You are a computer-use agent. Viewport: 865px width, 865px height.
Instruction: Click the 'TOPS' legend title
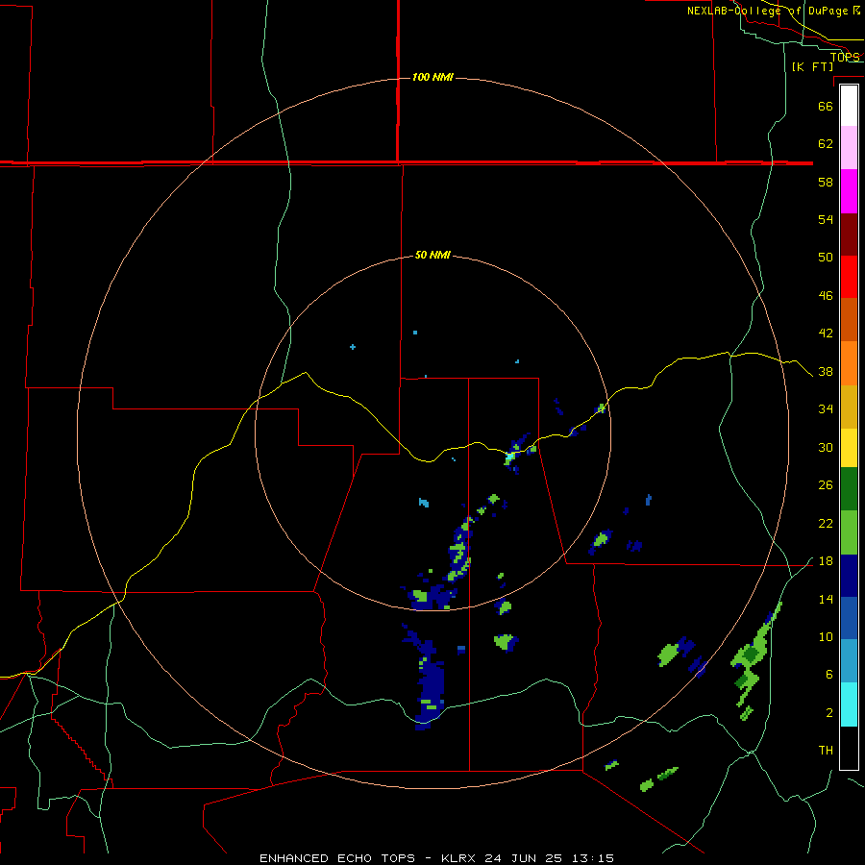pos(844,57)
